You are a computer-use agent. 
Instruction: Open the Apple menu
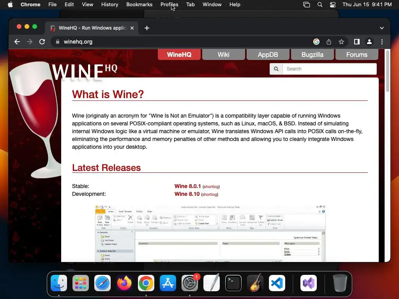pos(10,5)
